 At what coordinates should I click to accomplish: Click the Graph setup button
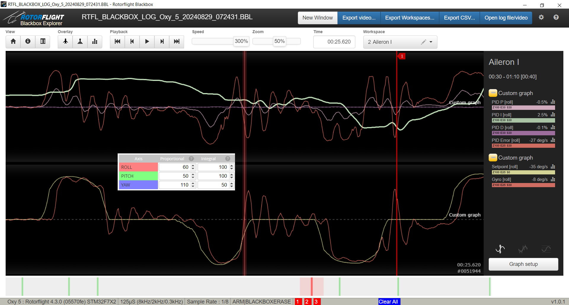pyautogui.click(x=523, y=264)
